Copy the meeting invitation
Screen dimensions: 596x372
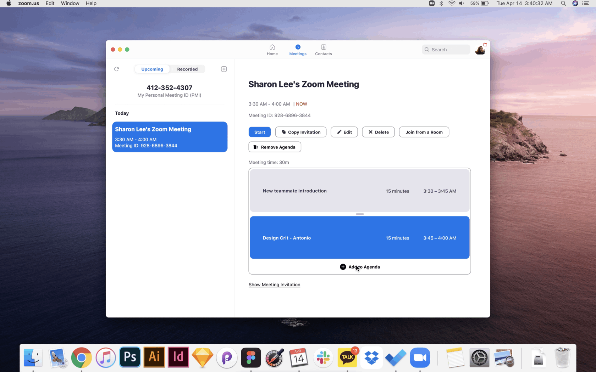(x=301, y=132)
